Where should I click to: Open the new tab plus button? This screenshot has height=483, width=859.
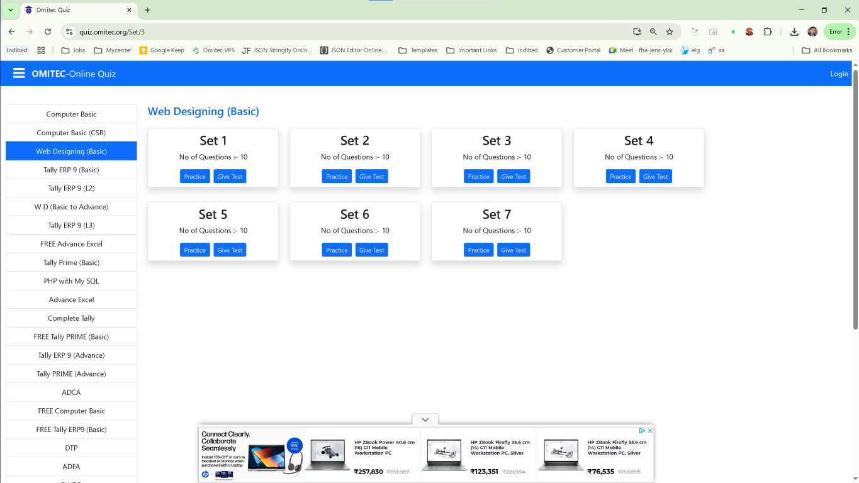pyautogui.click(x=148, y=10)
